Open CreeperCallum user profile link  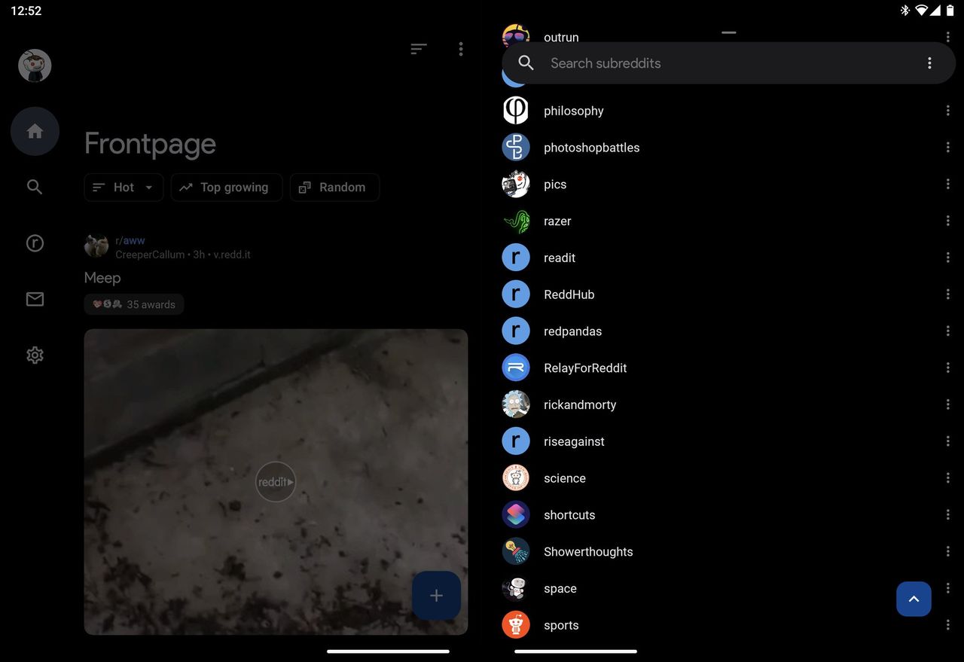150,255
